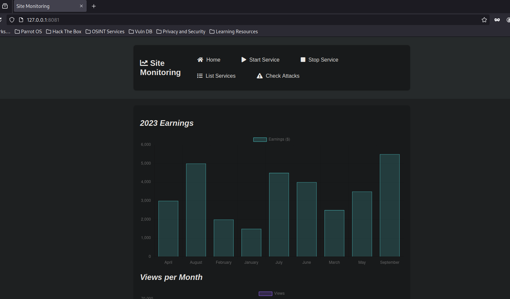Toggle the Views legend dataset
The image size is (510, 299).
coord(272,293)
